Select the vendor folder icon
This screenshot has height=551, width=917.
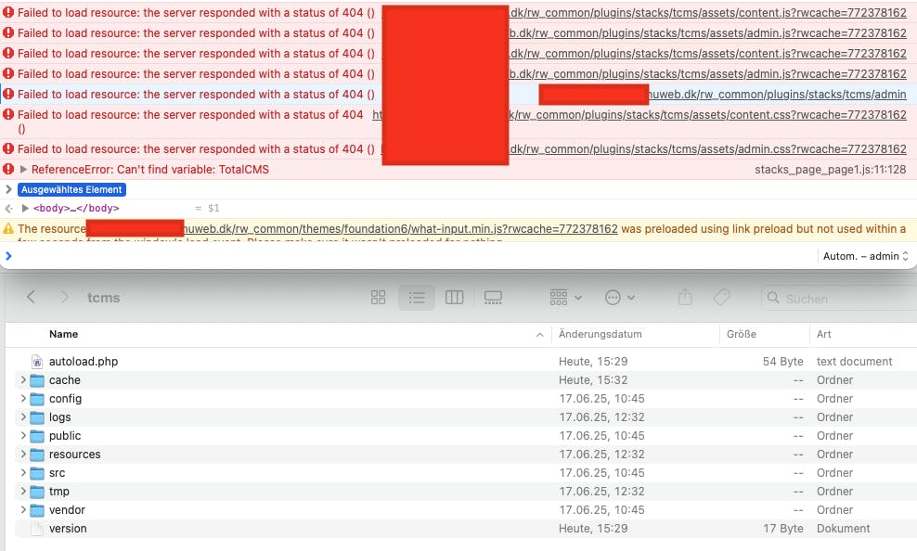[37, 510]
